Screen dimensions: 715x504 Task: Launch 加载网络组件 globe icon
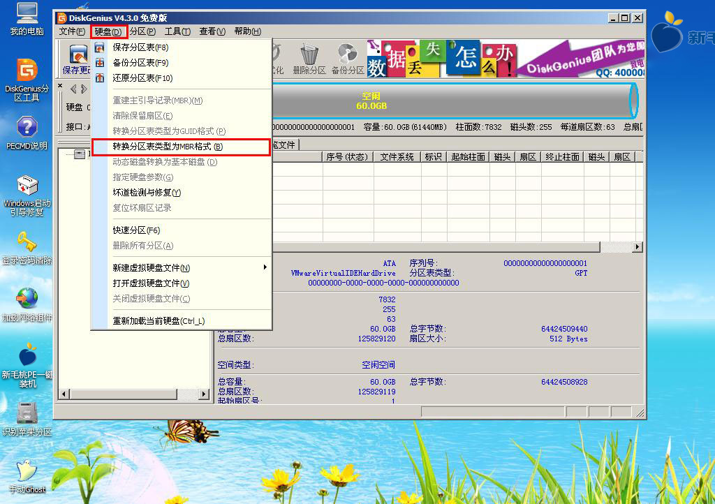27,305
